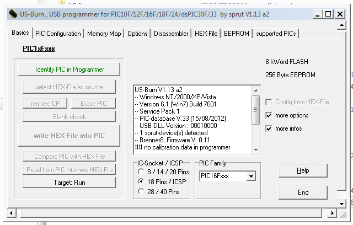Uncheck the more infos checkbox
353x225 pixels.
[269, 128]
